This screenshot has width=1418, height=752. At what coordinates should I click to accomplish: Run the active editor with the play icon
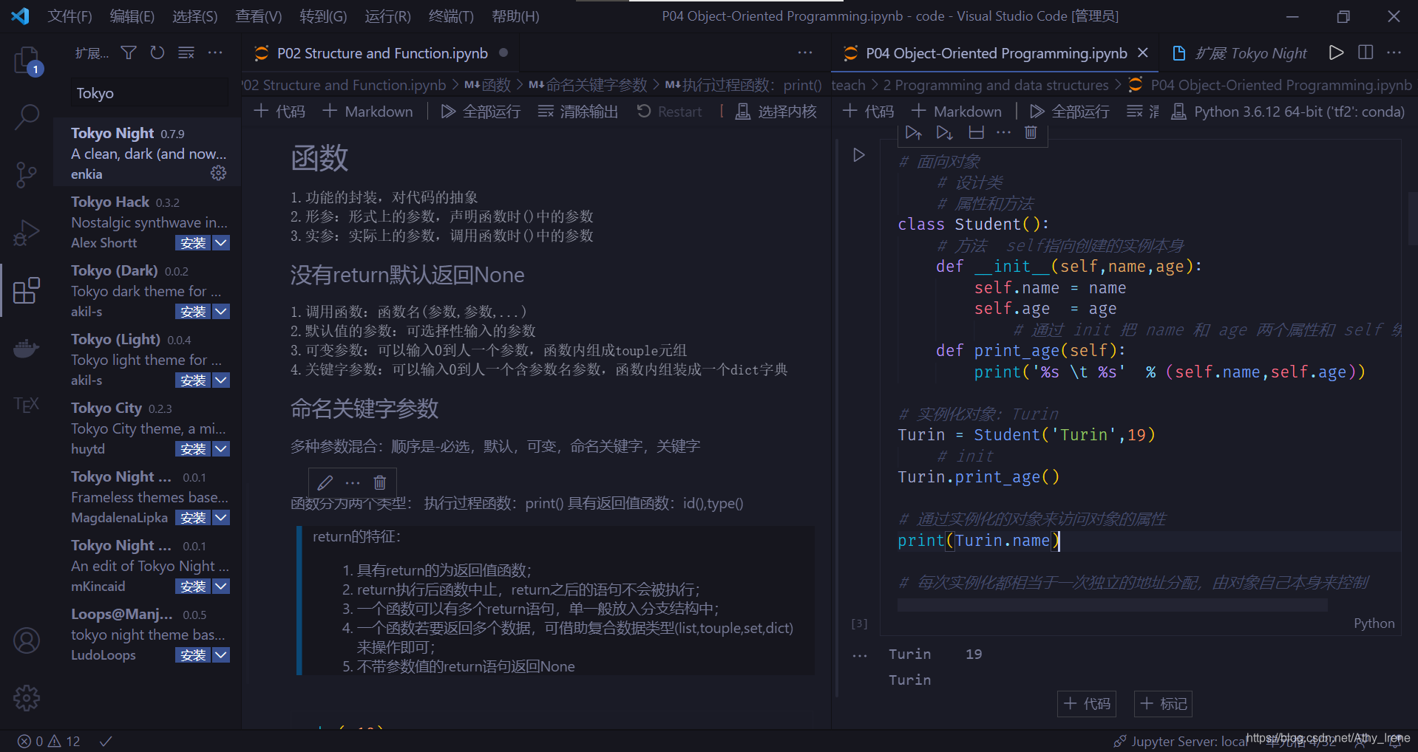coord(1336,52)
